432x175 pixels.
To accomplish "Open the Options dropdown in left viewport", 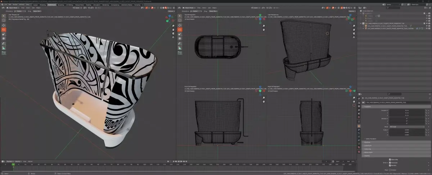I will click(x=171, y=11).
